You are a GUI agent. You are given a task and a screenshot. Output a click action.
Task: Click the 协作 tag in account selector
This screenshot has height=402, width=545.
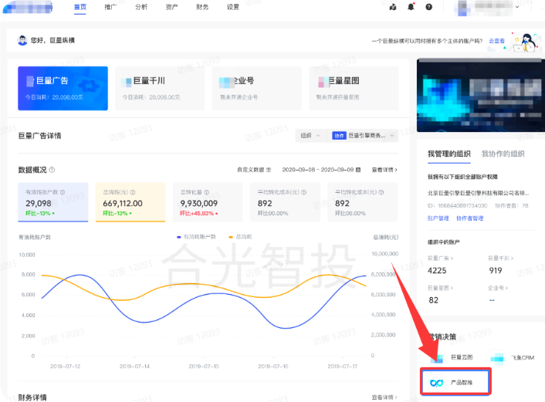point(339,136)
